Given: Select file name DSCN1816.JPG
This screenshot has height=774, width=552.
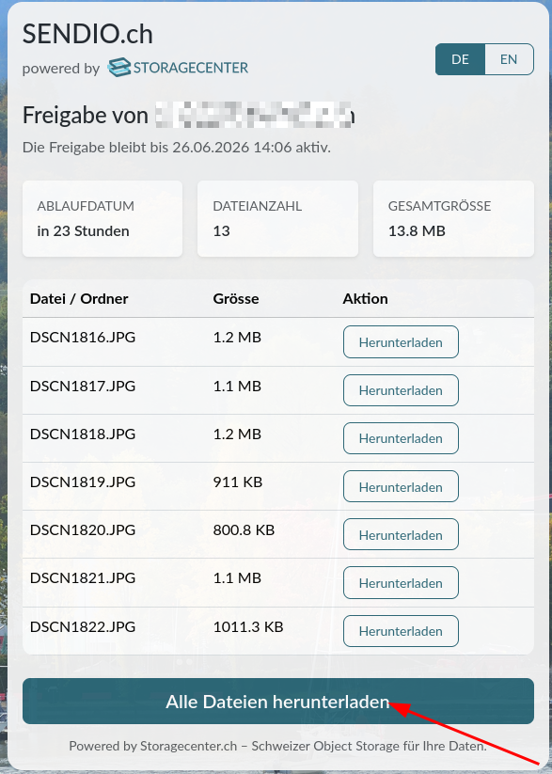Looking at the screenshot, I should point(83,338).
